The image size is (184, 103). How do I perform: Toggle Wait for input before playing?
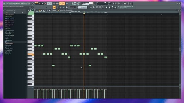tap(57, 3)
